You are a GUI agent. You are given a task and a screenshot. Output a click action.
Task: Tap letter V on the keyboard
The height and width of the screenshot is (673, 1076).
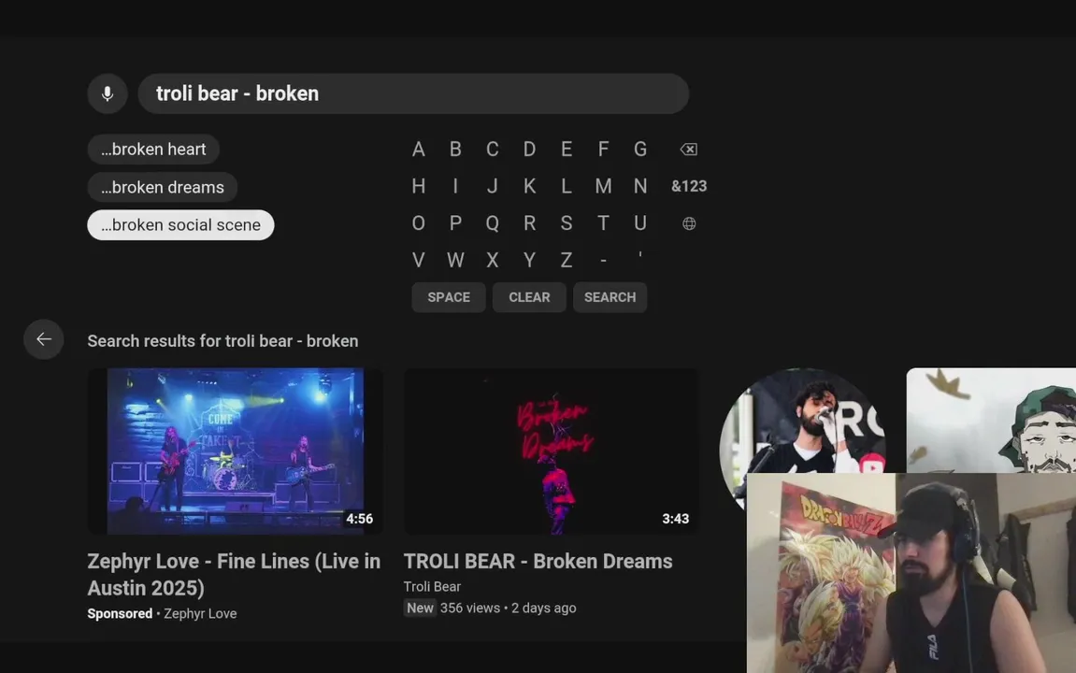tap(418, 260)
